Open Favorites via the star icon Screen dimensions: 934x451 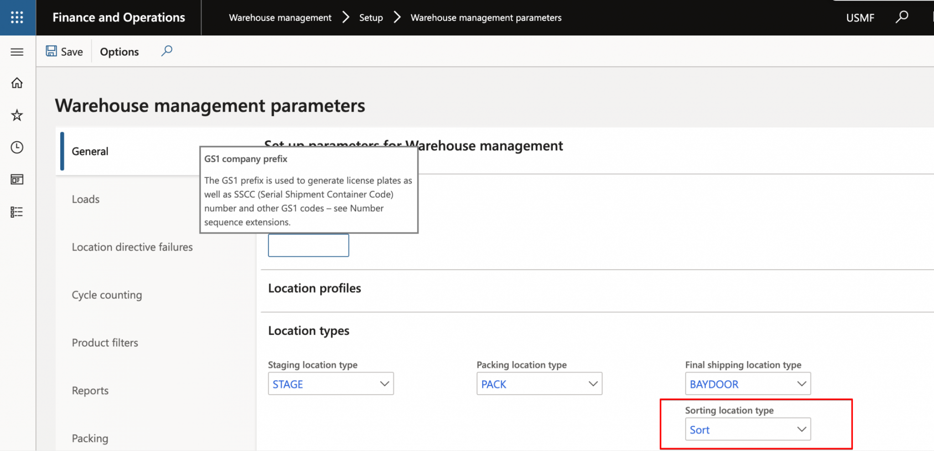click(x=17, y=115)
